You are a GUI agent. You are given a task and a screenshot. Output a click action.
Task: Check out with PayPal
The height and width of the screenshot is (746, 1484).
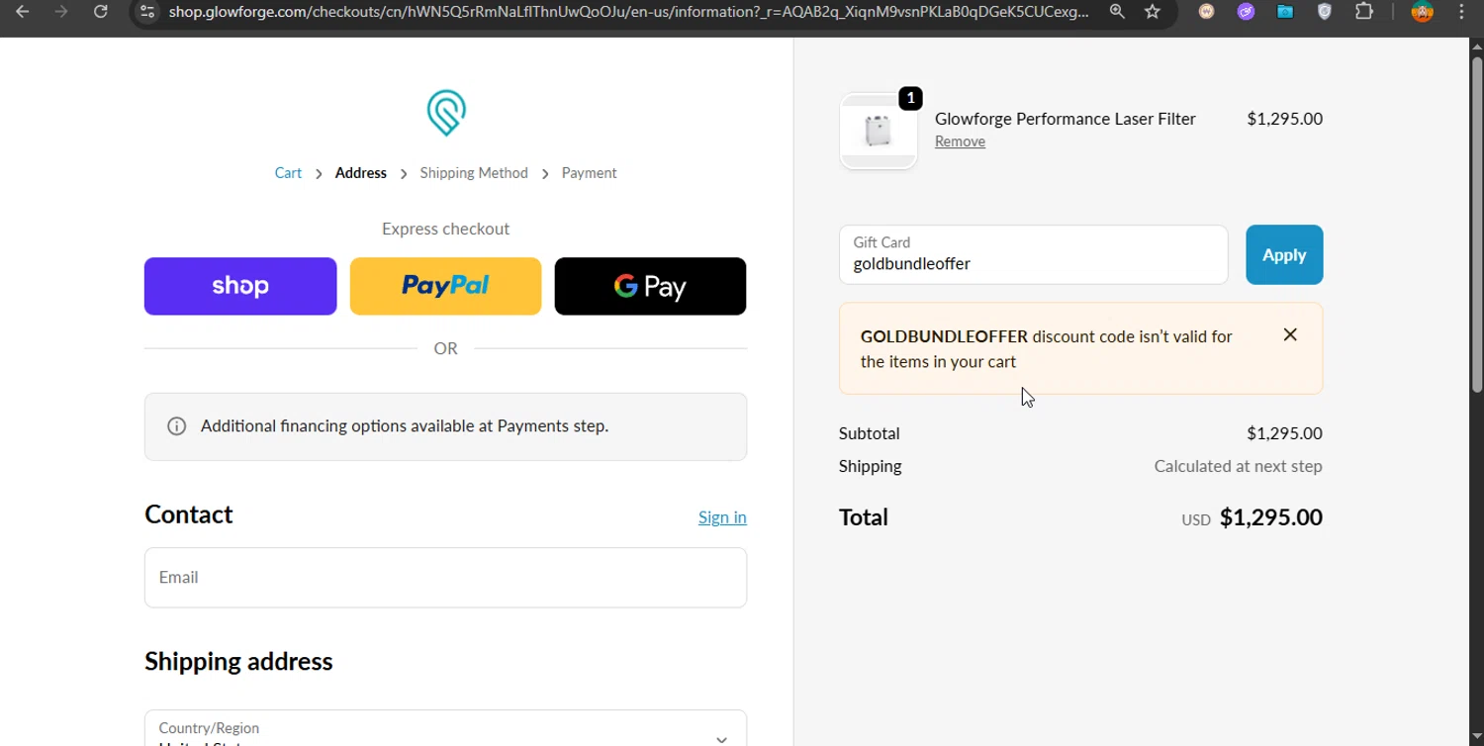coord(445,287)
